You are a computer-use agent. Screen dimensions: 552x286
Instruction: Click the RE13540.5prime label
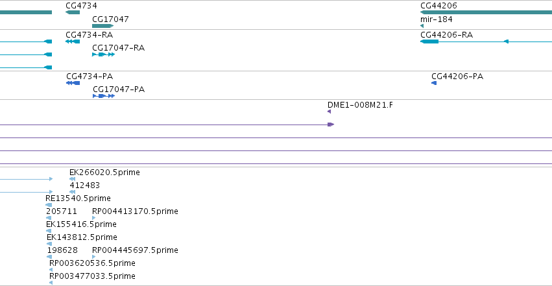[78, 198]
